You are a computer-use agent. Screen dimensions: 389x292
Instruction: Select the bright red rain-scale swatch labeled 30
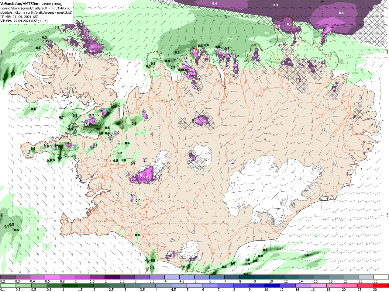381,286
